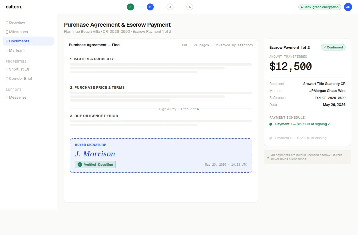Select step 2 in the progress indicator

pyautogui.click(x=150, y=7)
